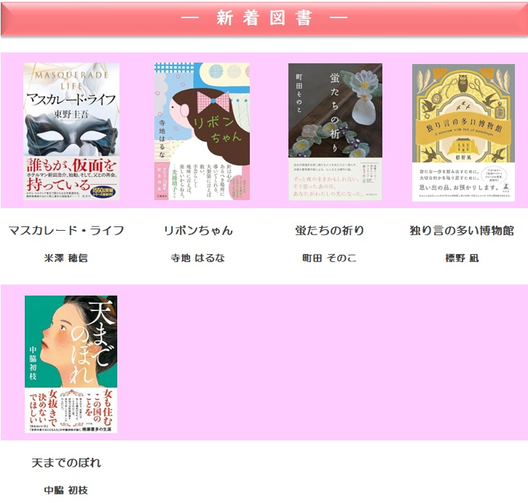Open the マスカレード・ライフ book cover

click(71, 131)
